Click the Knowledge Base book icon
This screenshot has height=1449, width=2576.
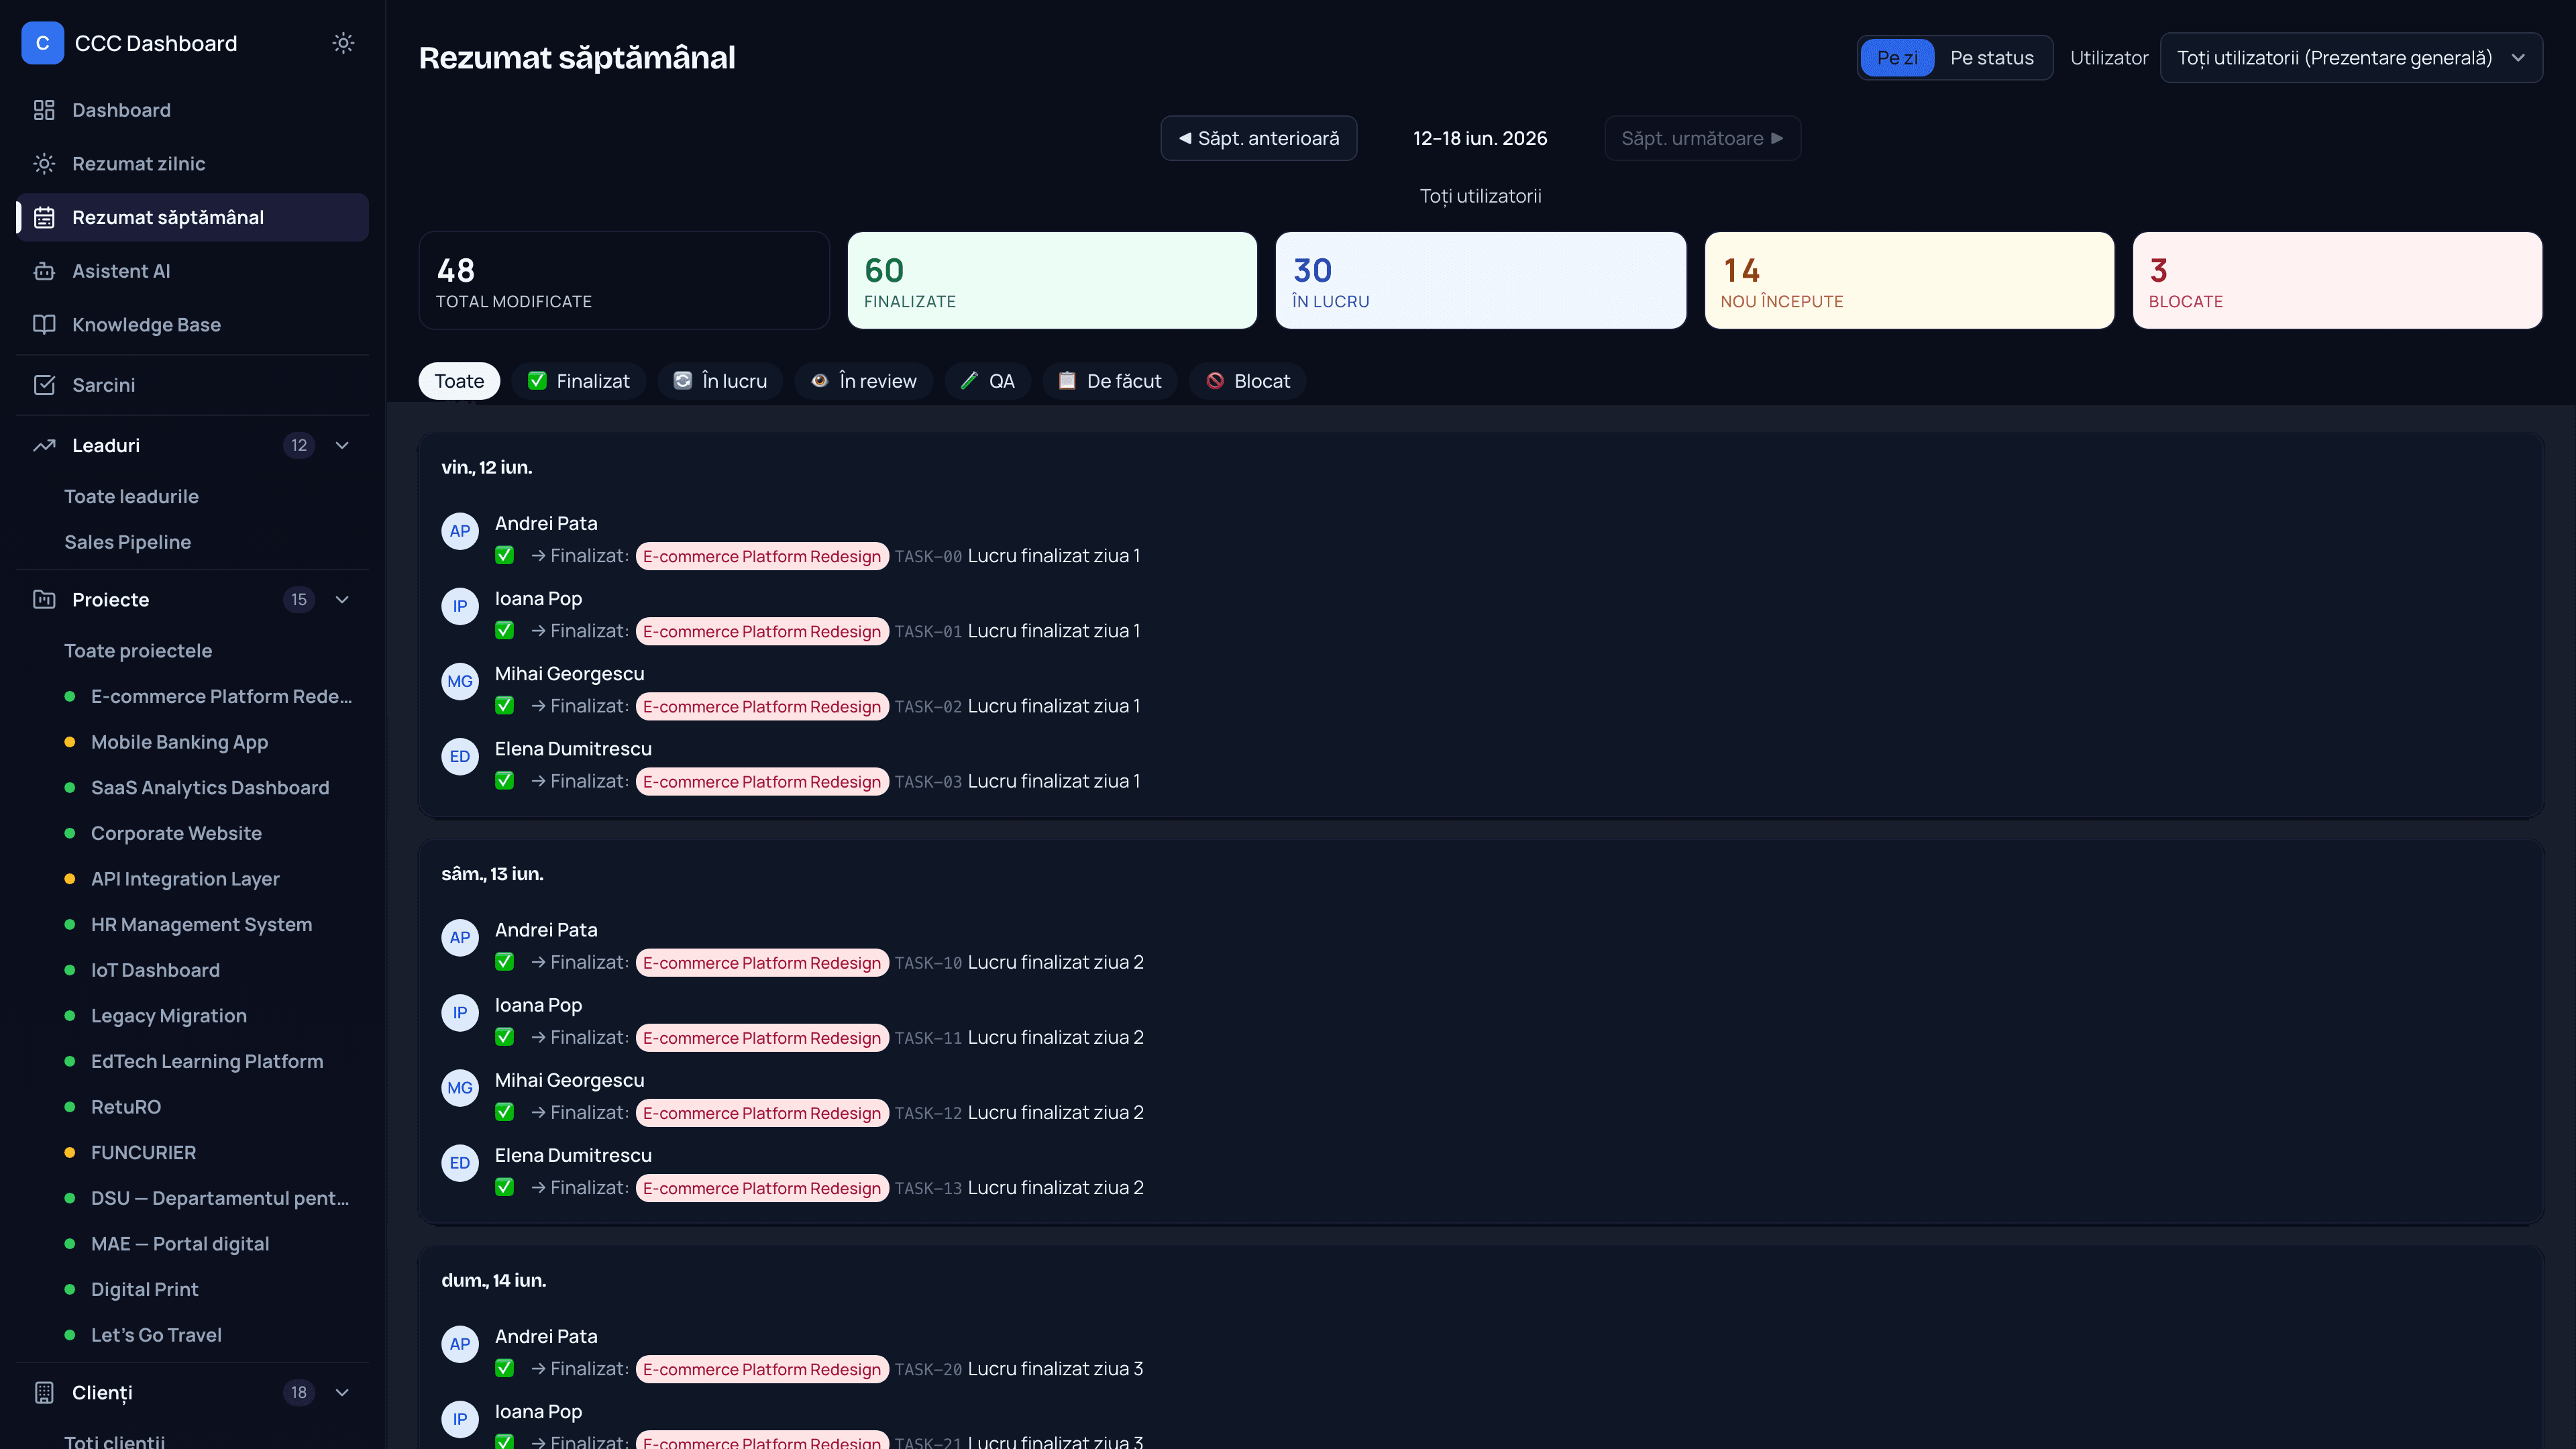coord(44,325)
